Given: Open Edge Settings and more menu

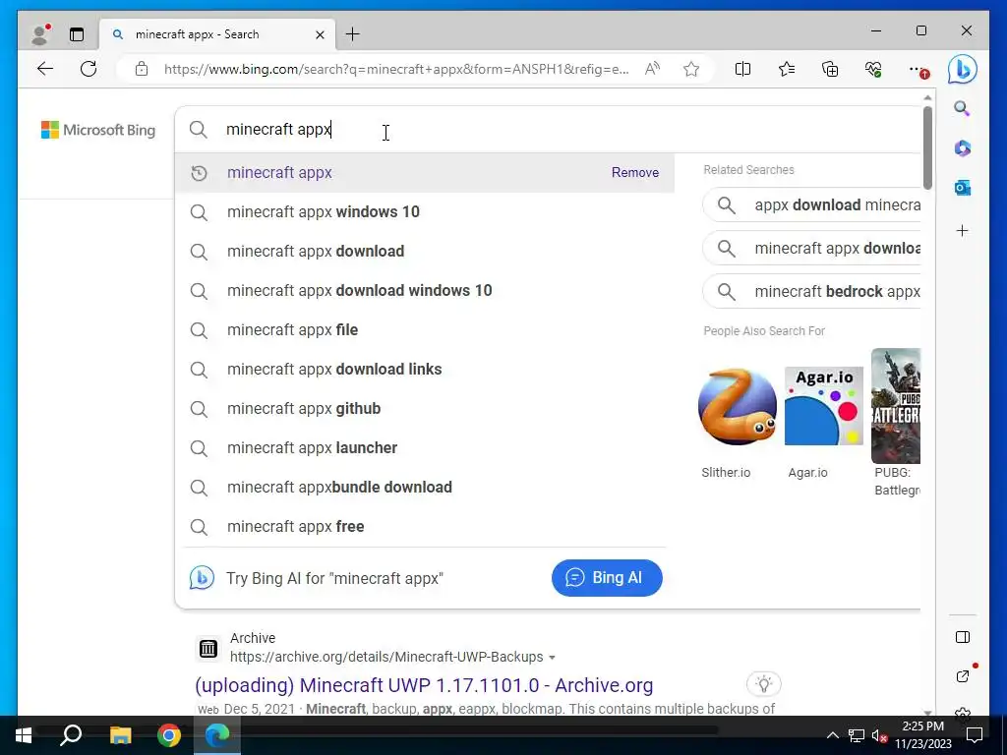Looking at the screenshot, I should coord(918,69).
